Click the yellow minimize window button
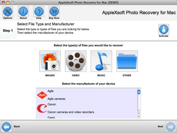 (x=8, y=2)
